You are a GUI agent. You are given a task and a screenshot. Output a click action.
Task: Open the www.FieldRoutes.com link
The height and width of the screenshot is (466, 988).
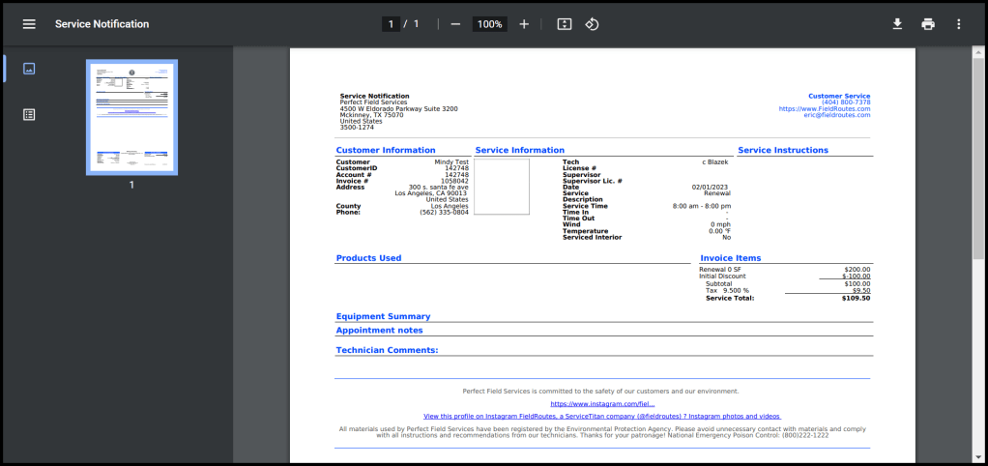[x=825, y=109]
